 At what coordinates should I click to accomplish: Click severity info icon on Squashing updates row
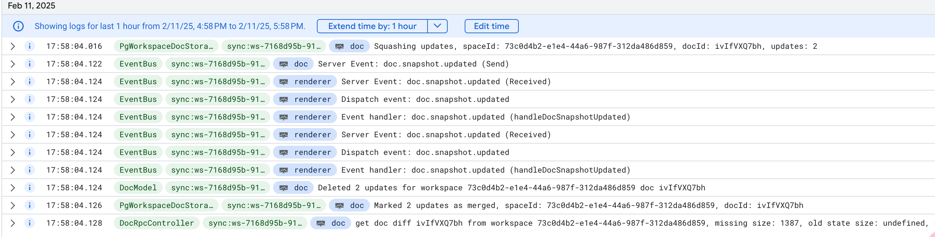(x=29, y=46)
